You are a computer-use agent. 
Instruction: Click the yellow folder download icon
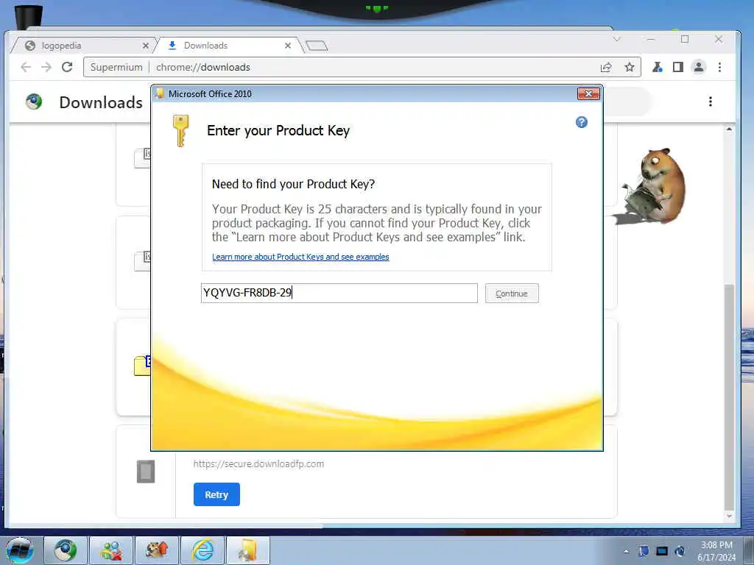142,366
